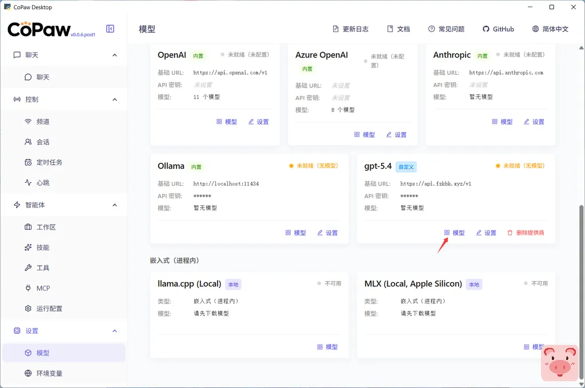Click the CoPaw Desktop app icon in title bar
Screen dimensions: 585x388
coord(7,7)
